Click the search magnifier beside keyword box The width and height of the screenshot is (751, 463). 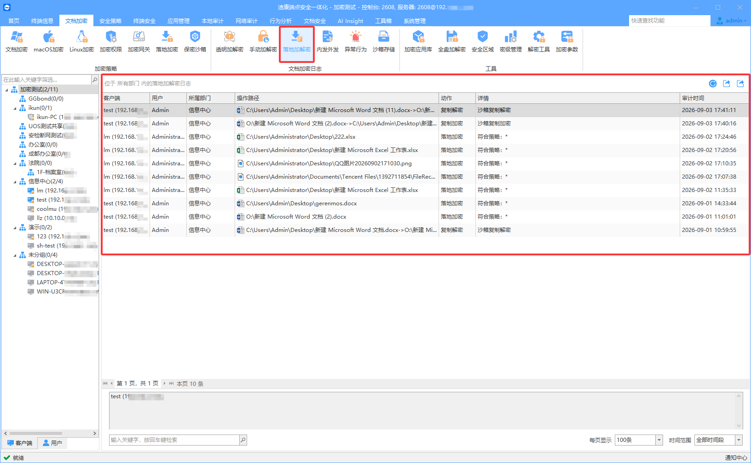(243, 440)
